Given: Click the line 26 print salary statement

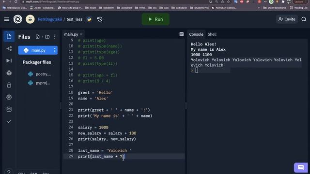Looking at the screenshot, I should click(x=107, y=139).
